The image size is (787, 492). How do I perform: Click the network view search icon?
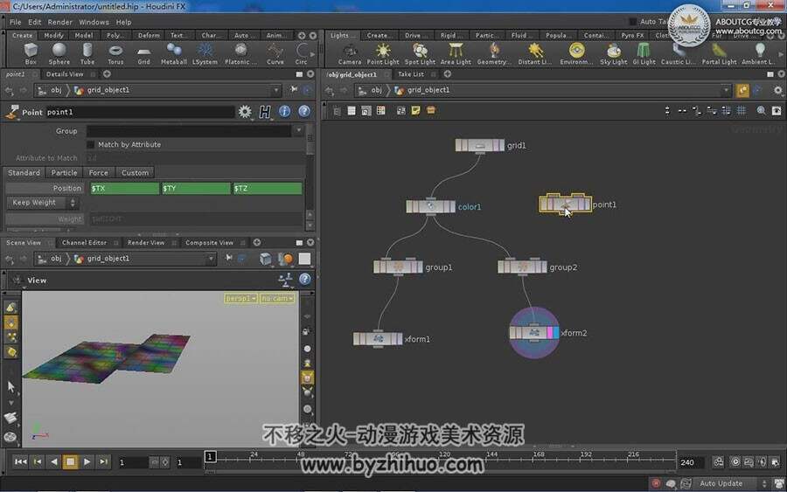click(x=762, y=110)
